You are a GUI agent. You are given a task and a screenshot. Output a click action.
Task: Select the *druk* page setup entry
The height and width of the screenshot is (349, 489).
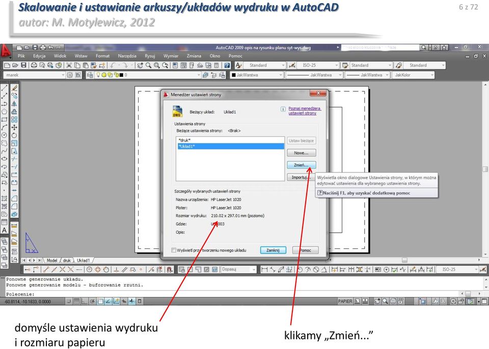230,140
